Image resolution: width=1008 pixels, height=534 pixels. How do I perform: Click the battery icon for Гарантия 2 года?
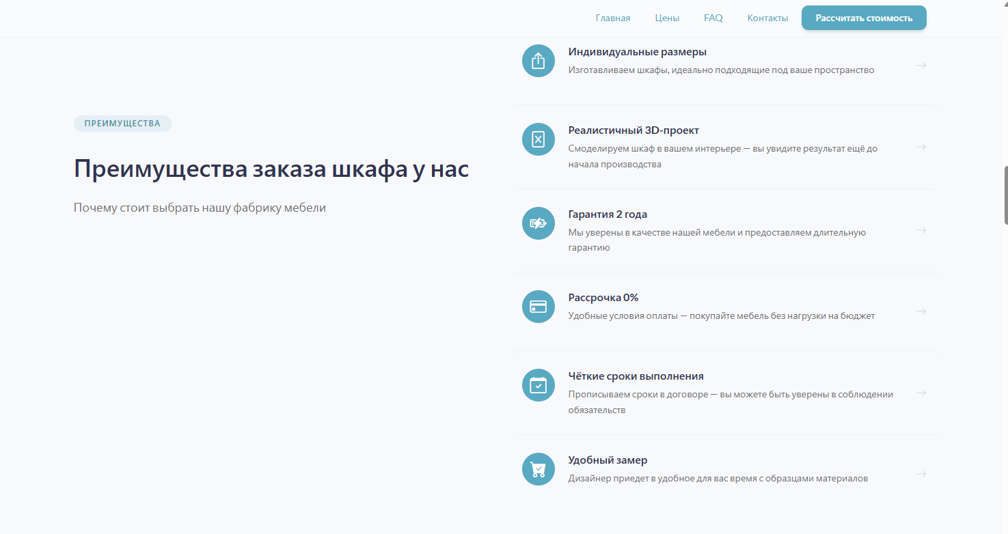pyautogui.click(x=538, y=223)
